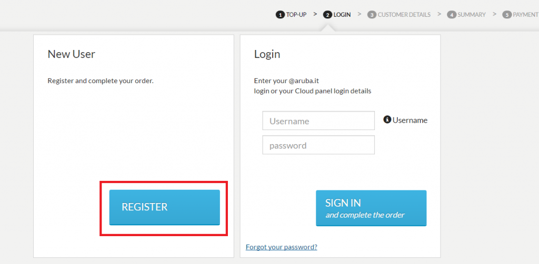This screenshot has height=264, width=539.
Task: Click the arrow between TOP-UP and LOGIN
Action: click(315, 14)
